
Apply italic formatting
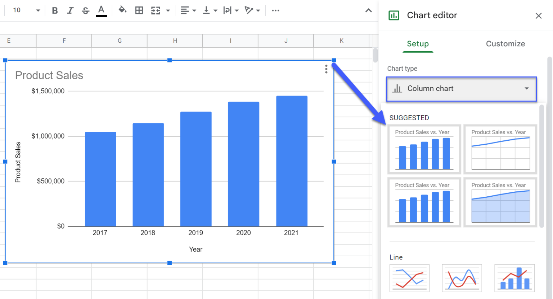tap(70, 10)
